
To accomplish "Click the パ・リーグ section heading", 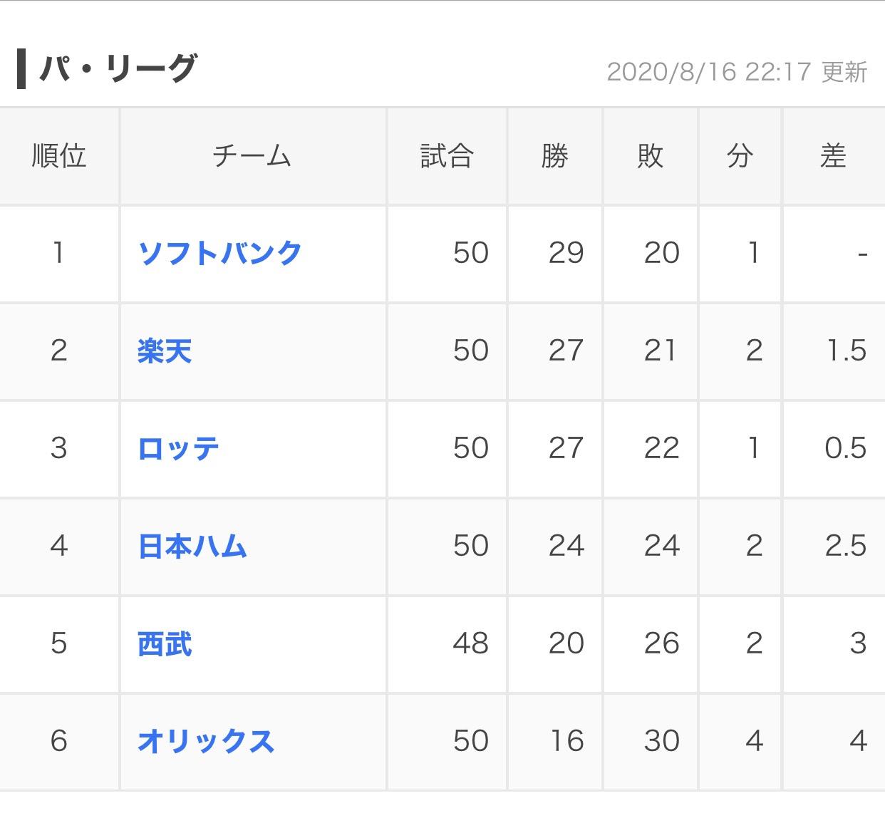I will pos(118,68).
